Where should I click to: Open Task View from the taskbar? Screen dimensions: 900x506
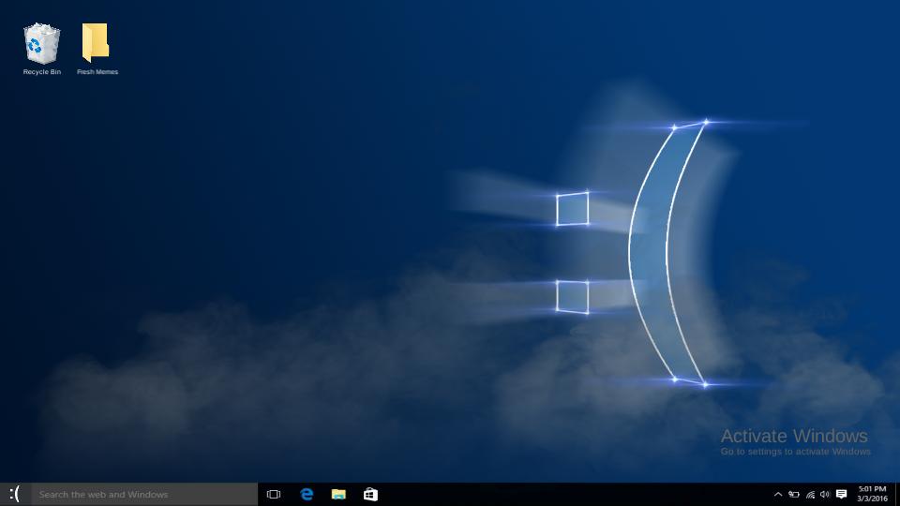point(274,494)
